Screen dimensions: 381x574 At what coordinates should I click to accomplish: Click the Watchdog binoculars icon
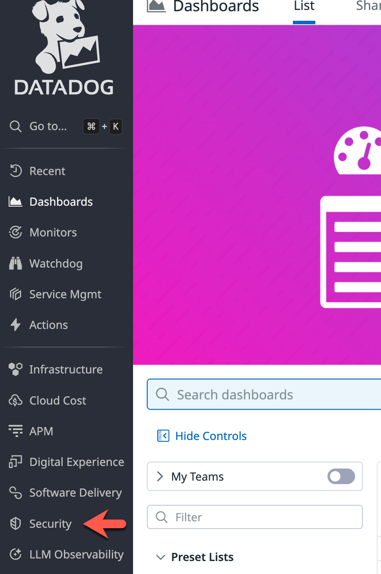(16, 264)
